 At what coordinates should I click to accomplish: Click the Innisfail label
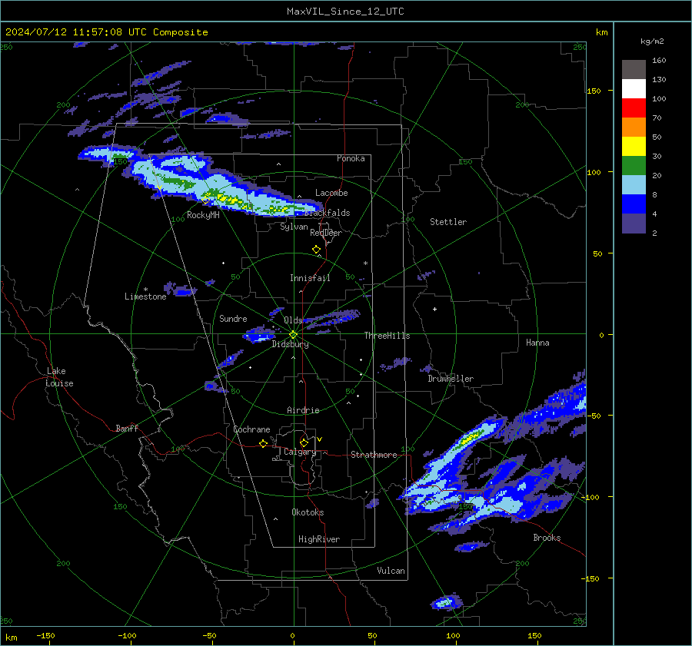310,278
